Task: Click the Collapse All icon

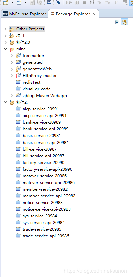Action: [x=117, y=22]
